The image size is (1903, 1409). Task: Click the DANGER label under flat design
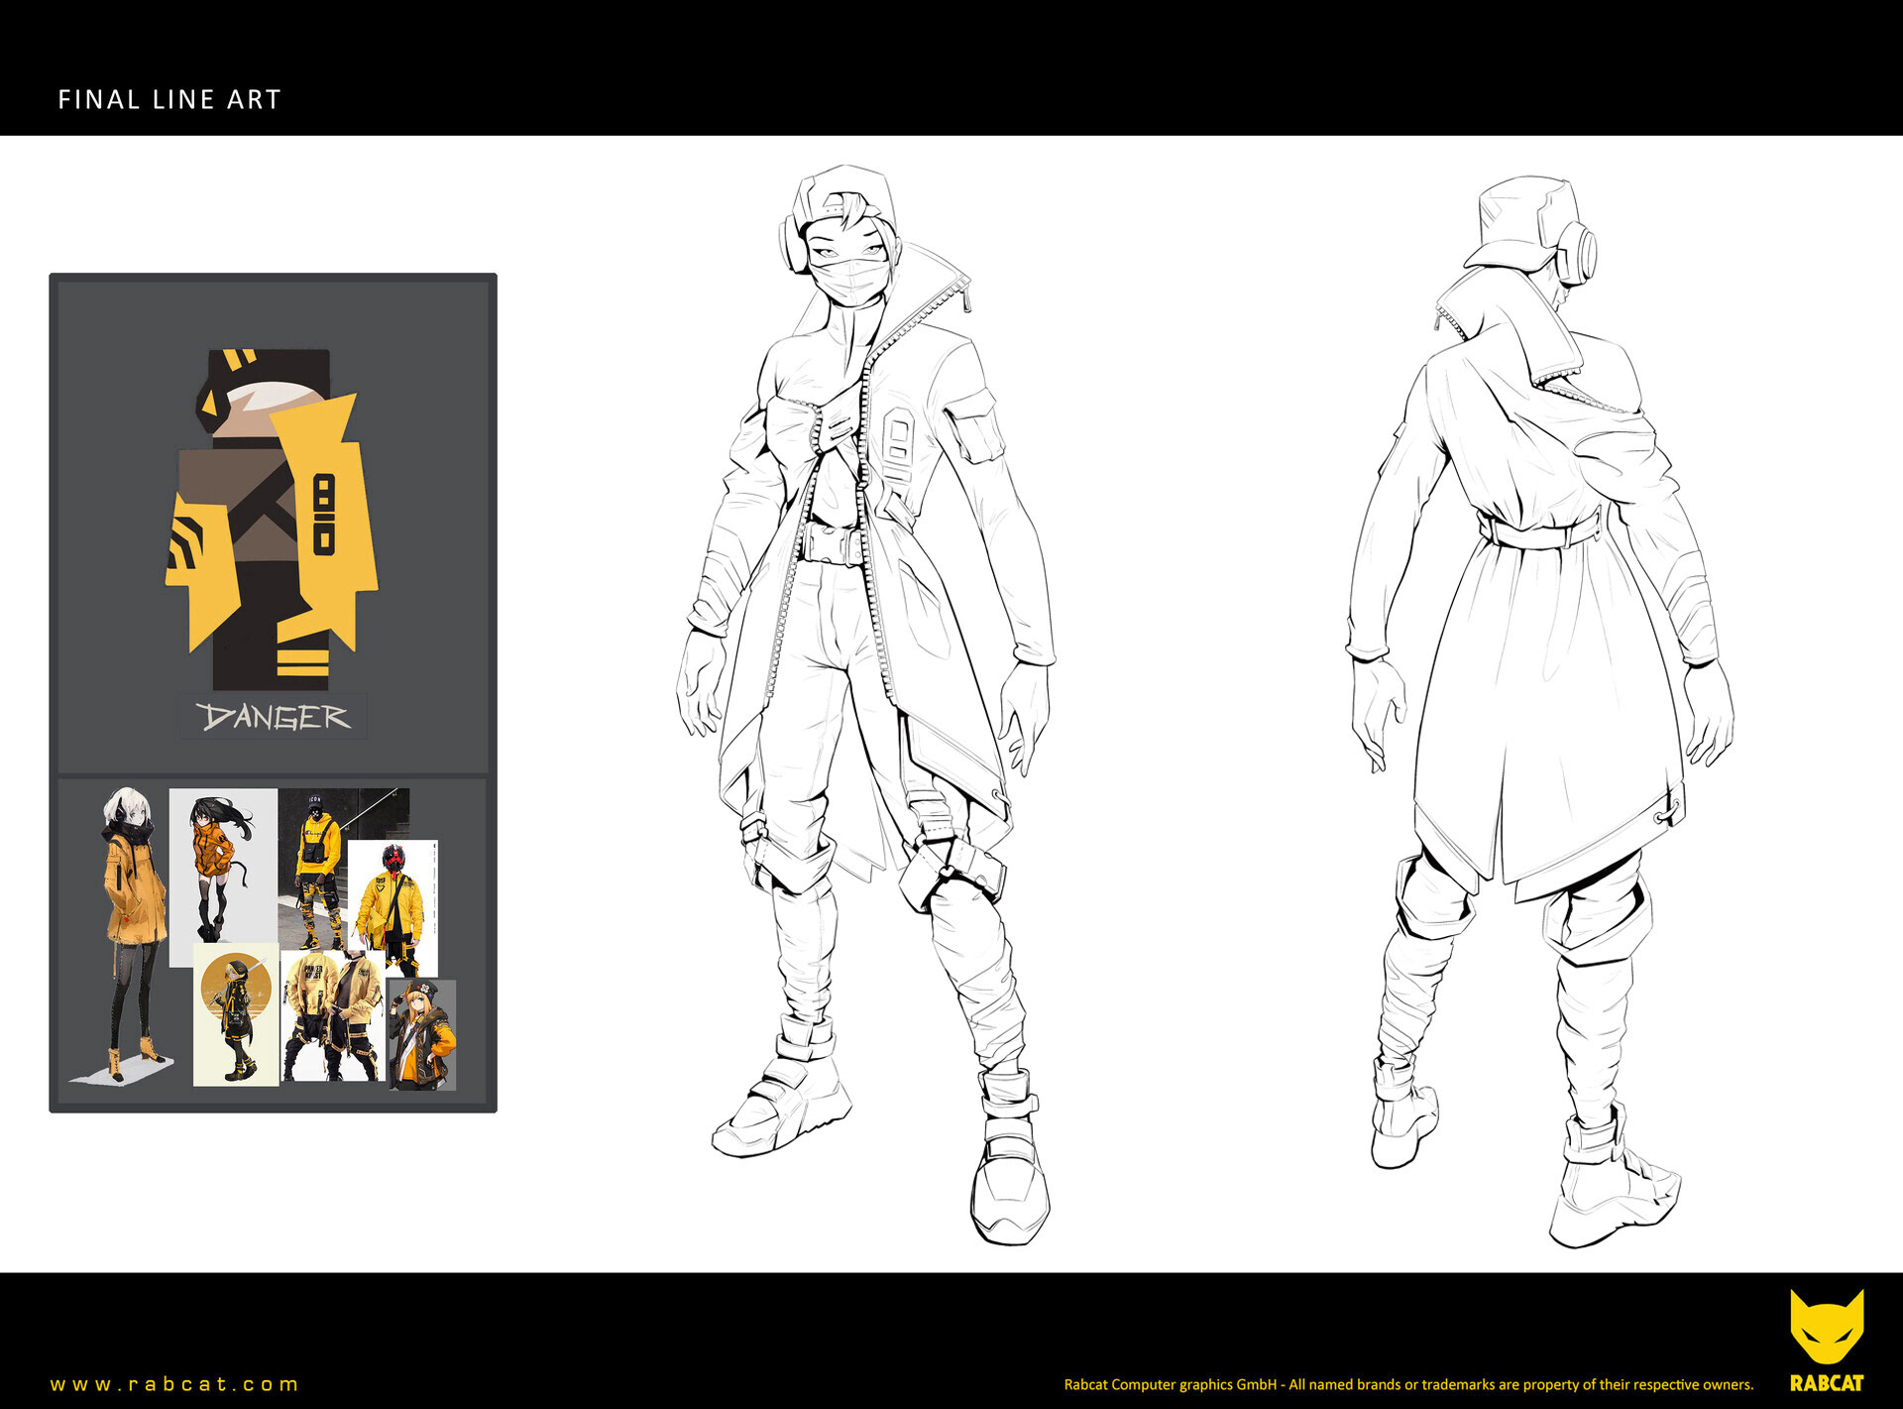(273, 716)
